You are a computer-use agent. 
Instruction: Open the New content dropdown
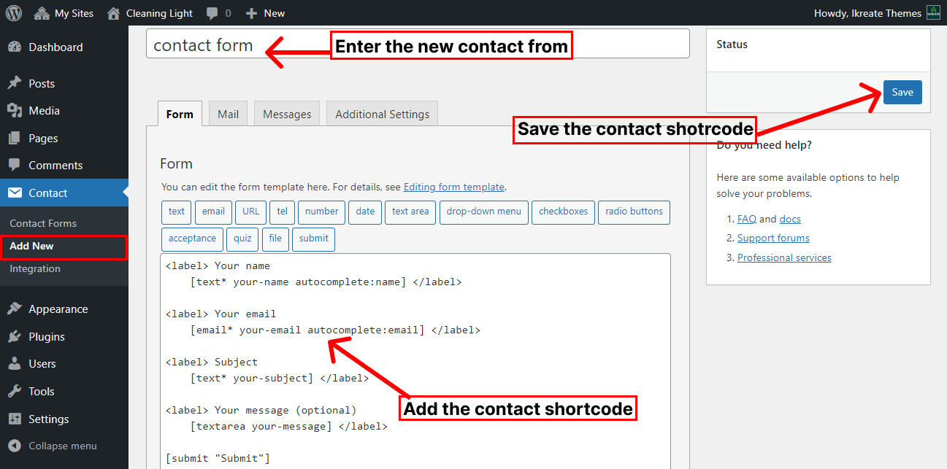tap(265, 13)
